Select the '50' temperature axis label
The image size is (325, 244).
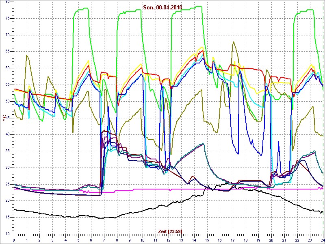[7, 101]
